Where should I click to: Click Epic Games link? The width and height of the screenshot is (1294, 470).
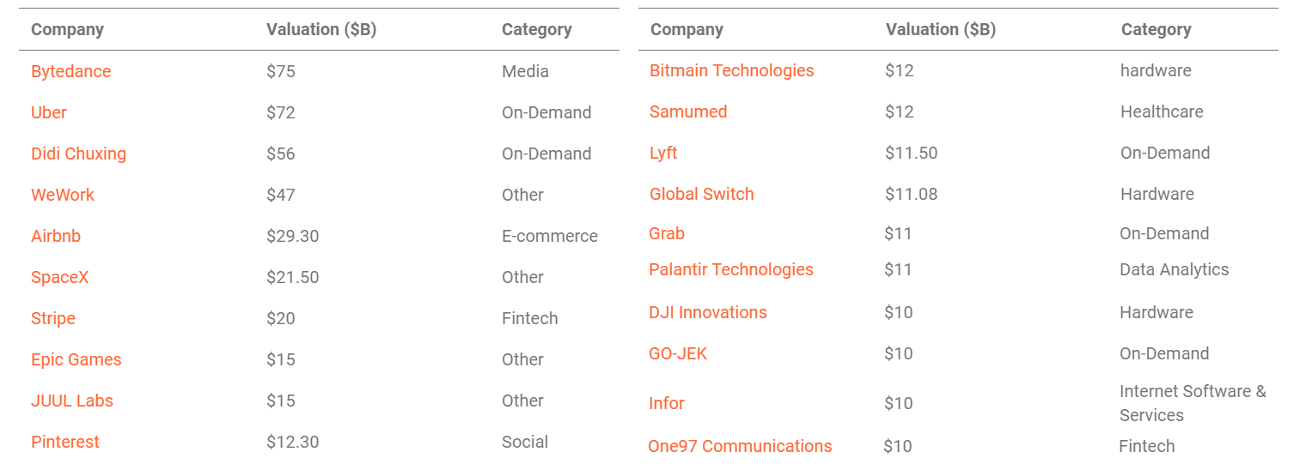(76, 359)
